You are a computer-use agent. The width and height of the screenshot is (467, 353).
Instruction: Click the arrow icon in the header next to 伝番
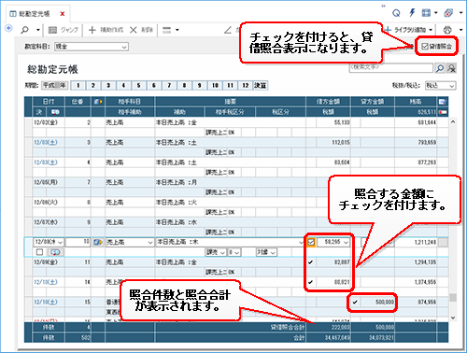(98, 102)
